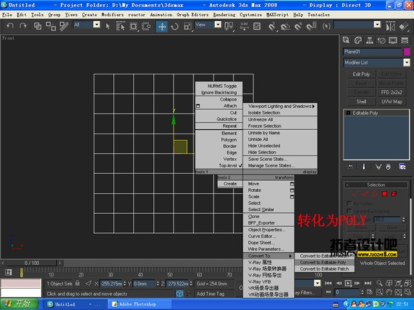Viewport: 414px width, 310px height.
Task: Open the Named Selection Sets dropdown
Action: pos(377,25)
